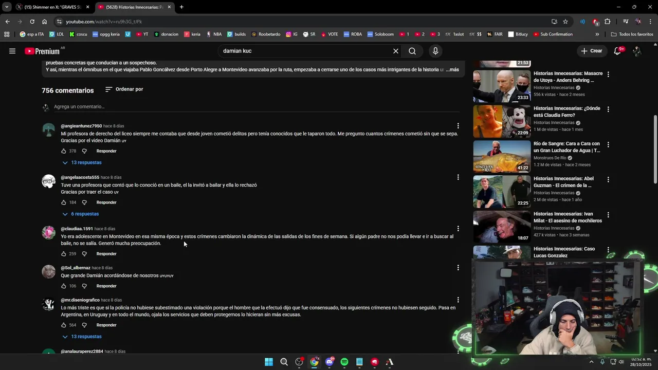
Task: Open the Chrome extensions puzzle icon
Action: click(608, 22)
